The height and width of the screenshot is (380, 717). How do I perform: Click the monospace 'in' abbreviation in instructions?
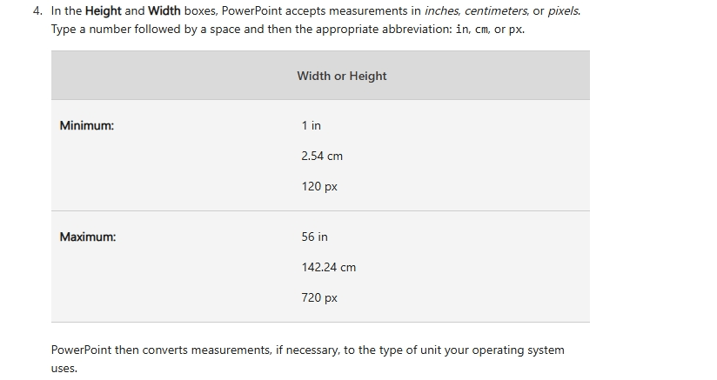[x=462, y=30]
